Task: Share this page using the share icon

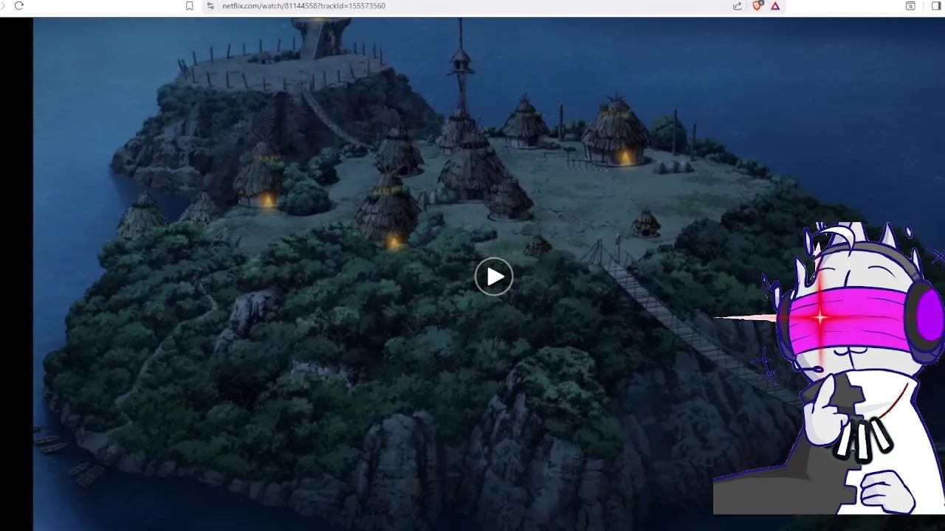Action: (x=737, y=6)
